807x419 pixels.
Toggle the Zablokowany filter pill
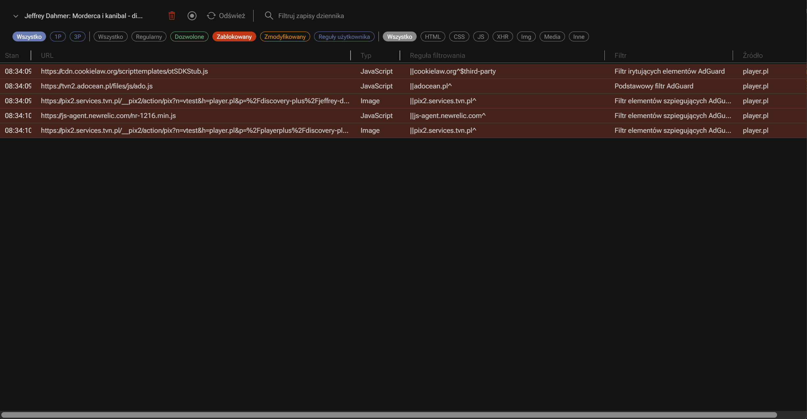[234, 36]
